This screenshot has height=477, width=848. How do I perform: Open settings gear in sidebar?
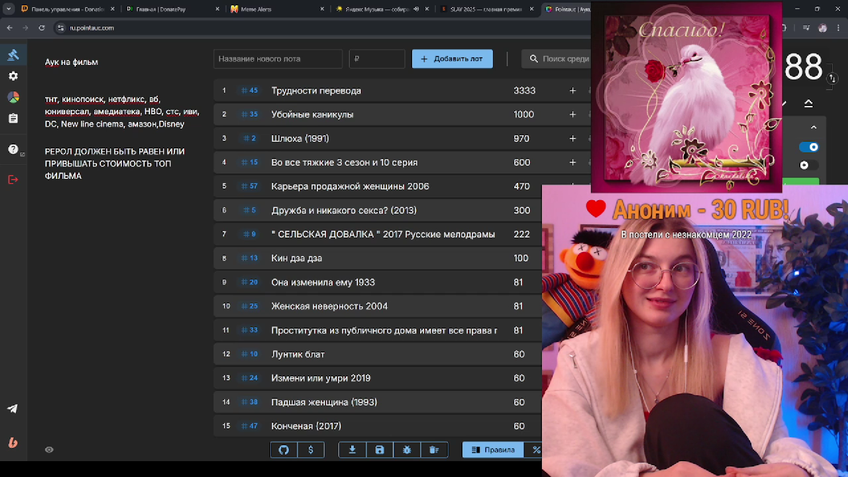click(x=13, y=76)
